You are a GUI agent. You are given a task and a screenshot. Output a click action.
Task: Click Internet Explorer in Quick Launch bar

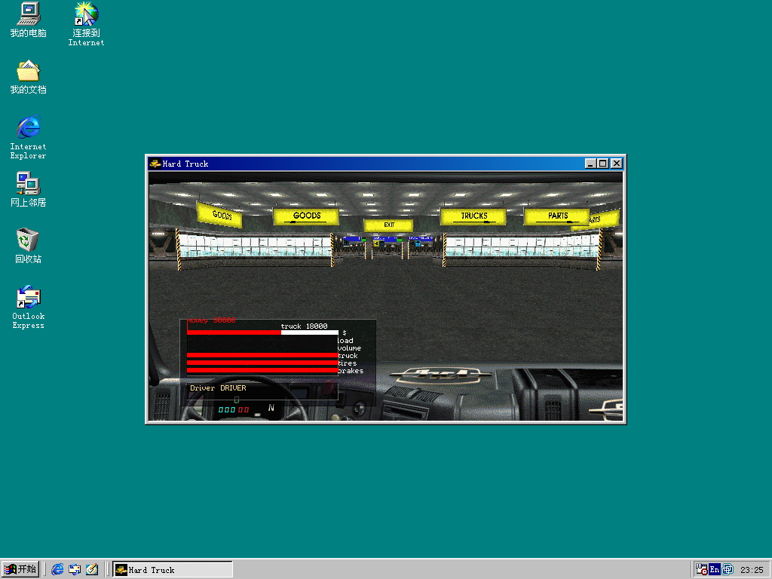tap(57, 569)
